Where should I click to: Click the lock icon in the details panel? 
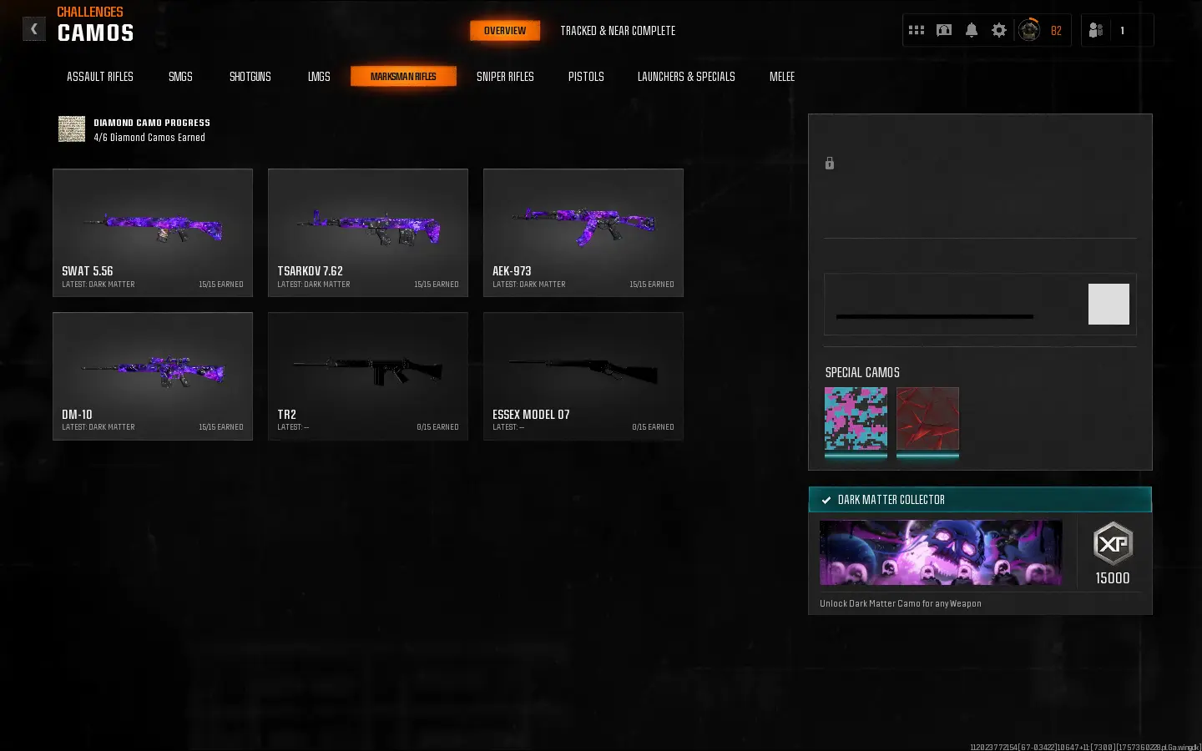pyautogui.click(x=830, y=164)
